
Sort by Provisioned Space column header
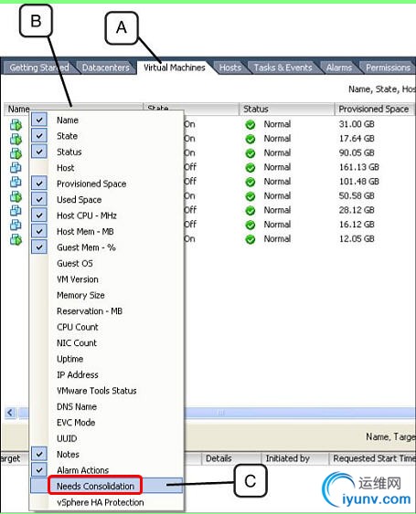coord(375,109)
